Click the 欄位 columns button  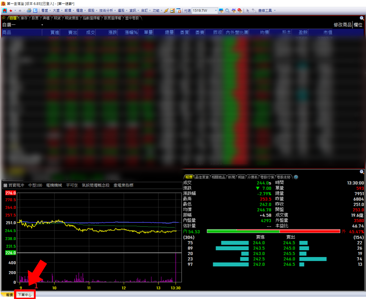tap(358, 25)
